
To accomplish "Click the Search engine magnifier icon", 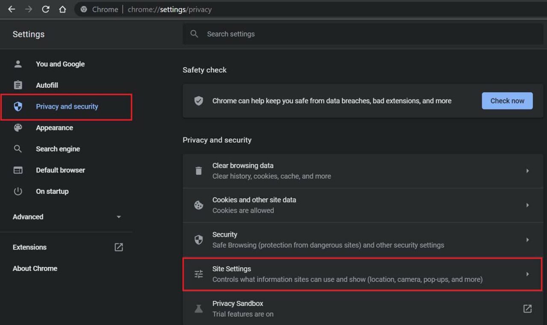I will pos(18,149).
